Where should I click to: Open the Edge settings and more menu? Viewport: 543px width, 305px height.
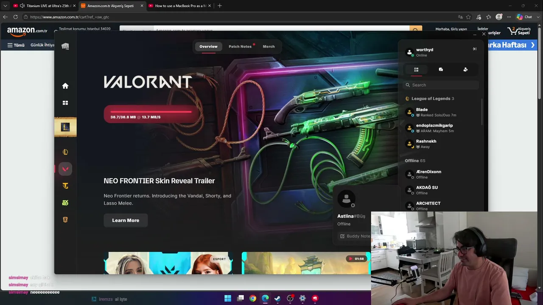(x=509, y=17)
